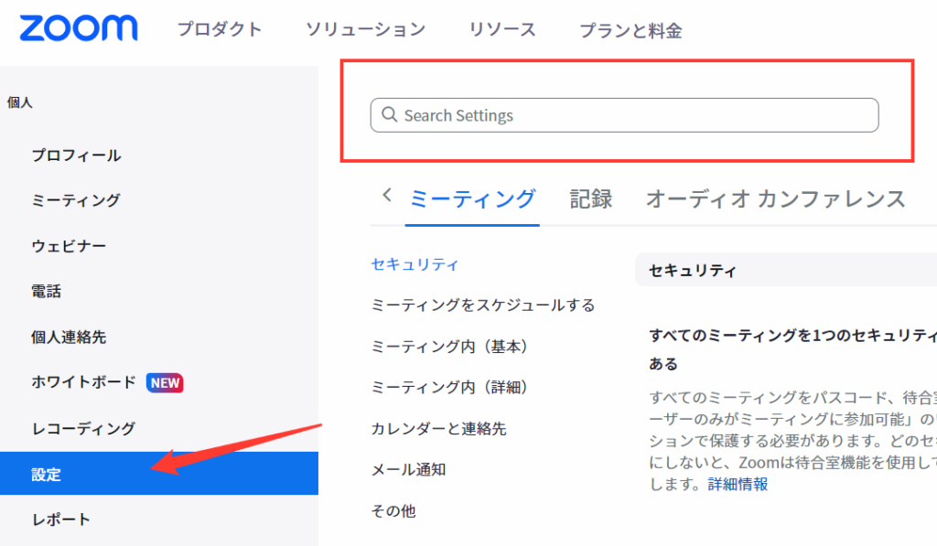Go to レコーディング in the sidebar

pos(83,428)
